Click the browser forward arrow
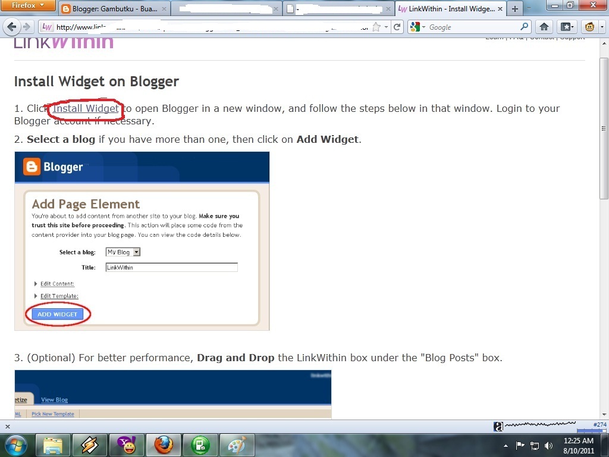Screen dimensions: 609x457 click(x=26, y=27)
